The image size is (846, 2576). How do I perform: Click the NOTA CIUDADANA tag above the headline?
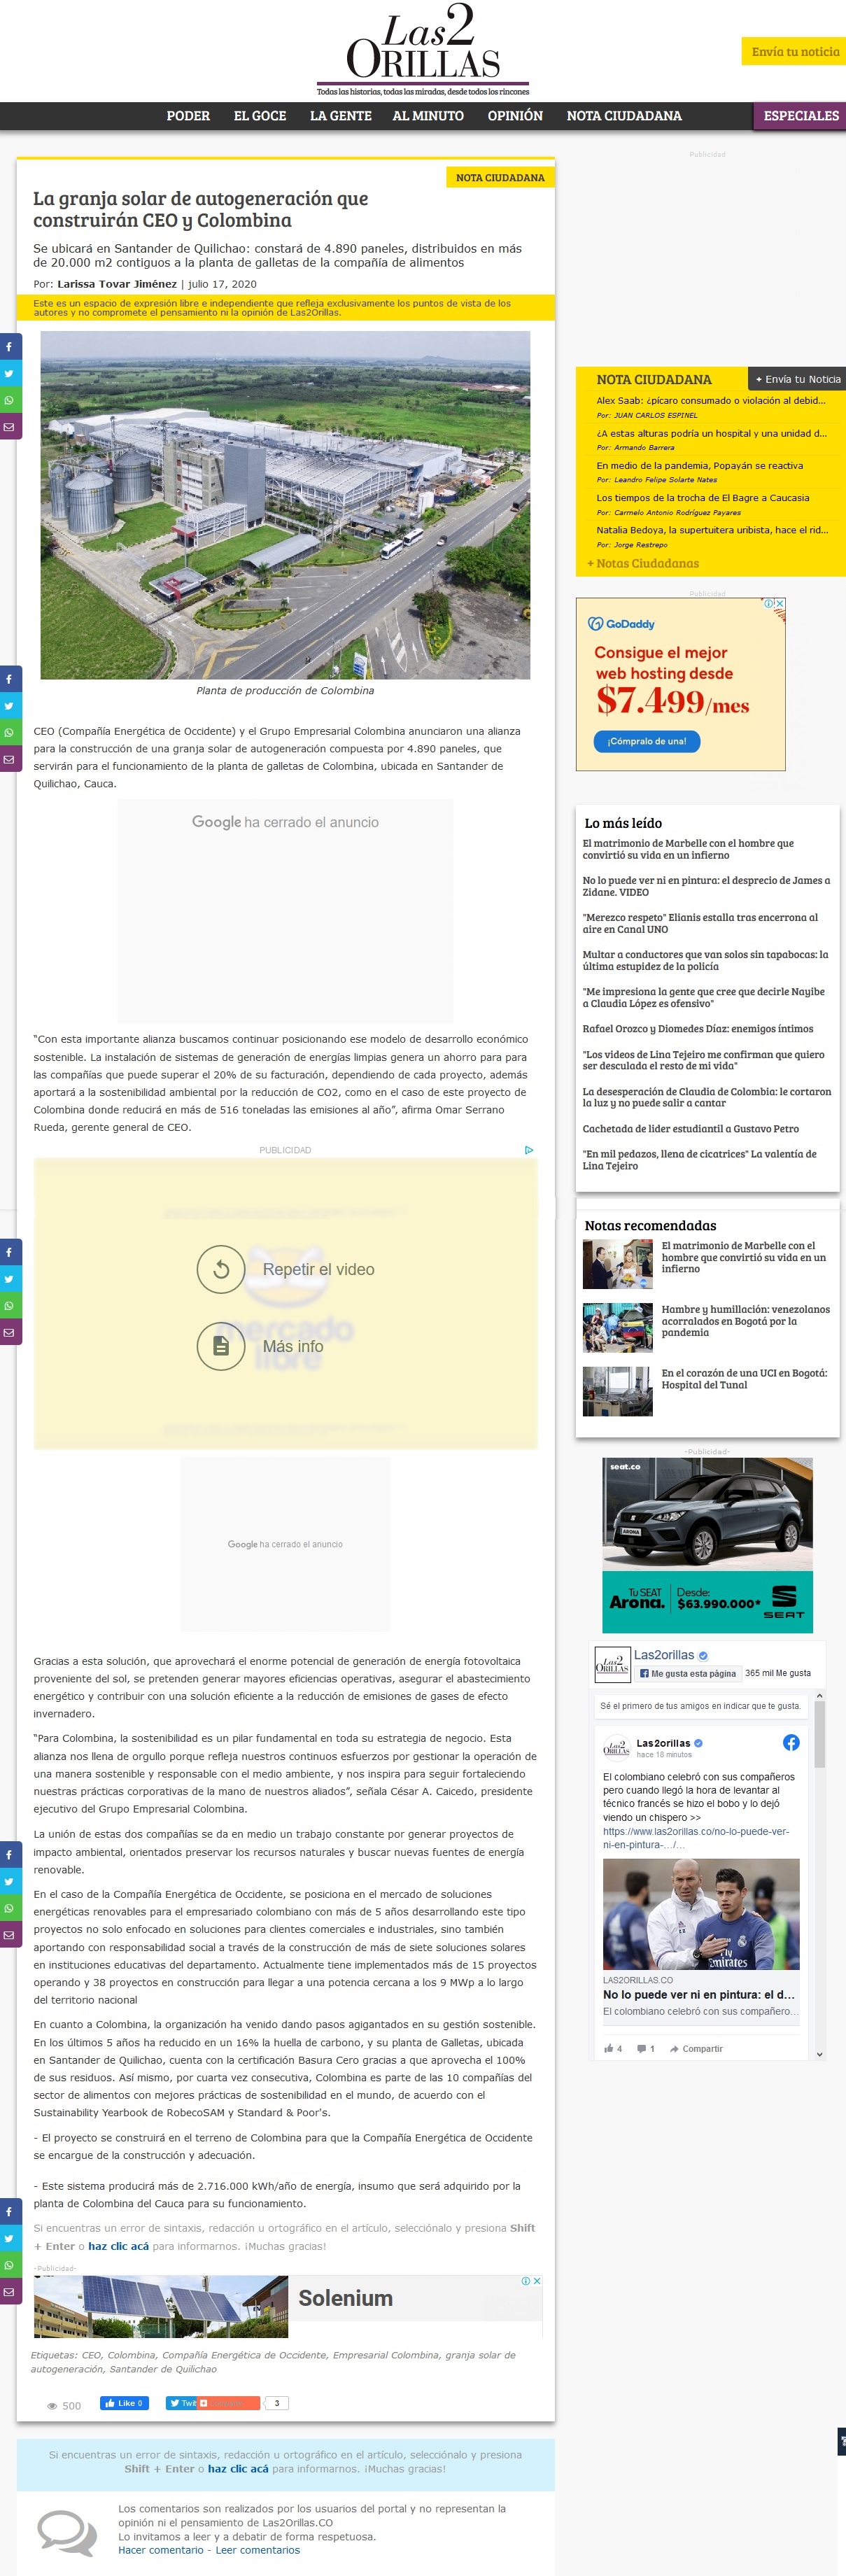500,177
